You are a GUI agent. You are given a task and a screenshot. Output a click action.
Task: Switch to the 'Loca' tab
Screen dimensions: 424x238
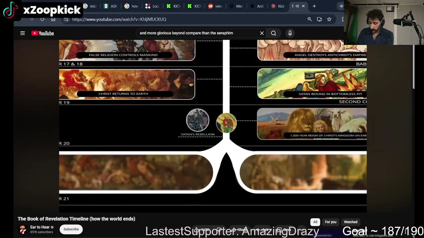pos(152,6)
